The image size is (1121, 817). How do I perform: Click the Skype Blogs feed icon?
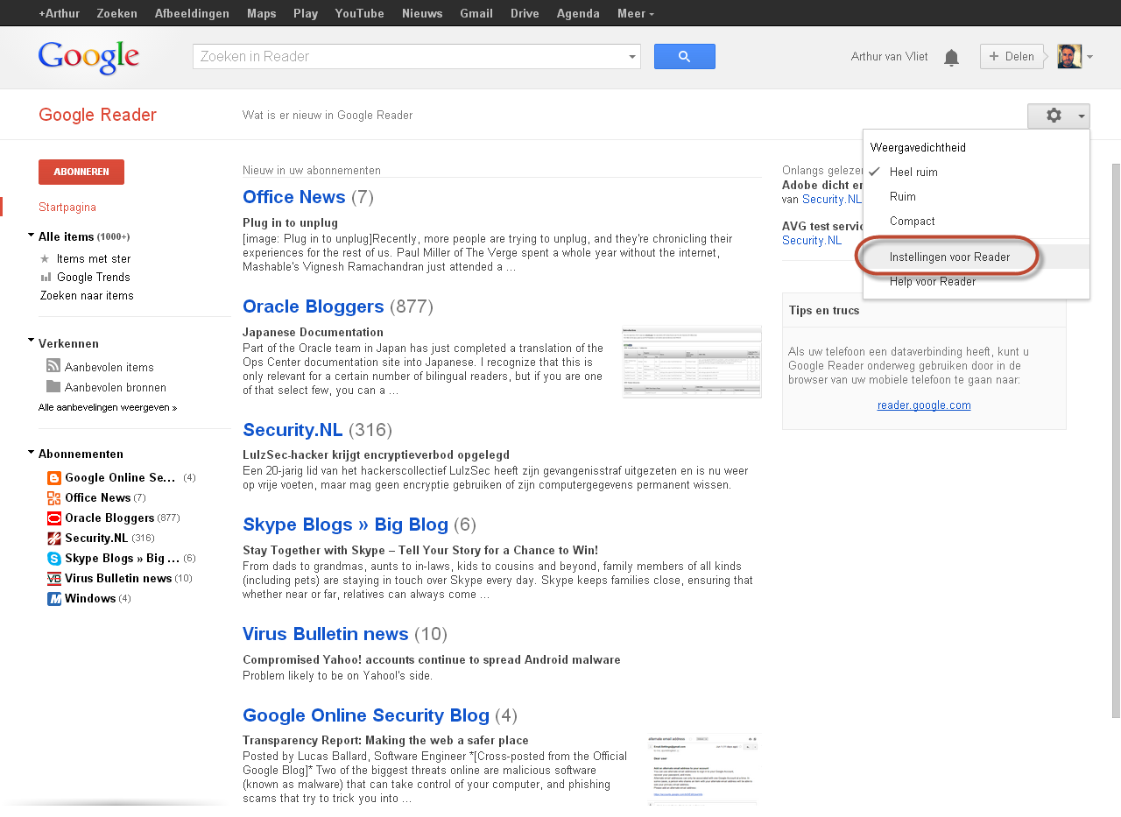coord(54,559)
